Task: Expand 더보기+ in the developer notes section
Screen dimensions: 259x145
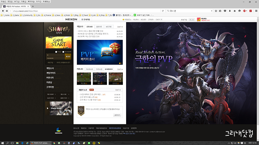Action: pos(118,90)
